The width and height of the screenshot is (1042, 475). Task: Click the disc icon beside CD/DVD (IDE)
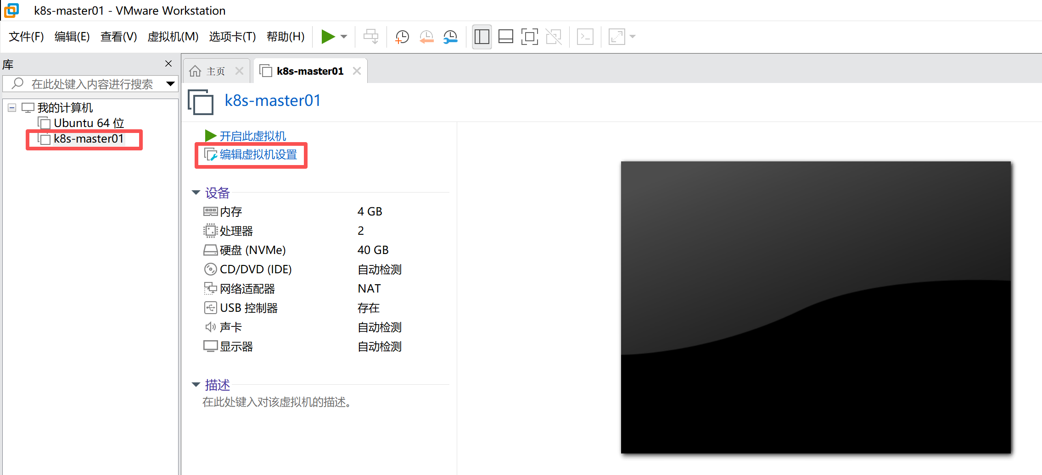click(x=210, y=269)
